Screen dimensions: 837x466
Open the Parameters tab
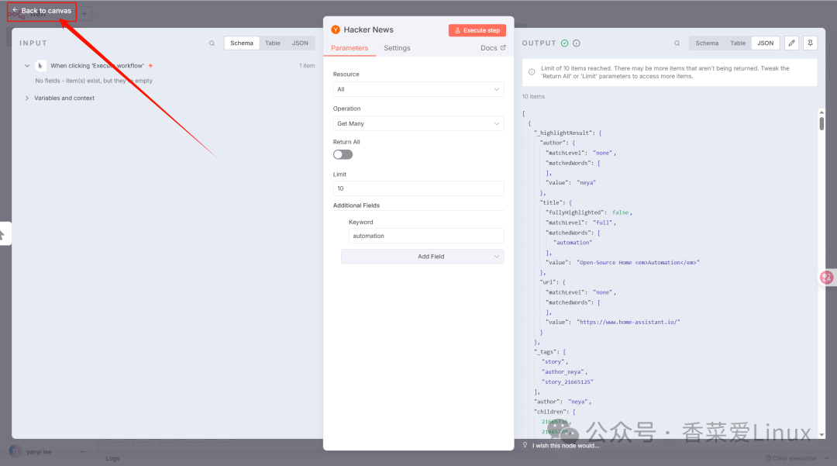350,48
